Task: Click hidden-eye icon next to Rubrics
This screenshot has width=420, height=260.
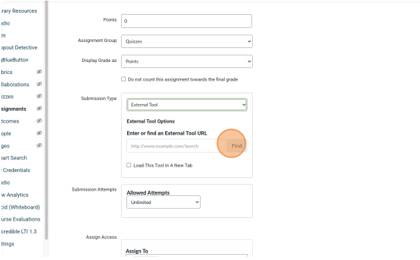Action: pos(39,71)
